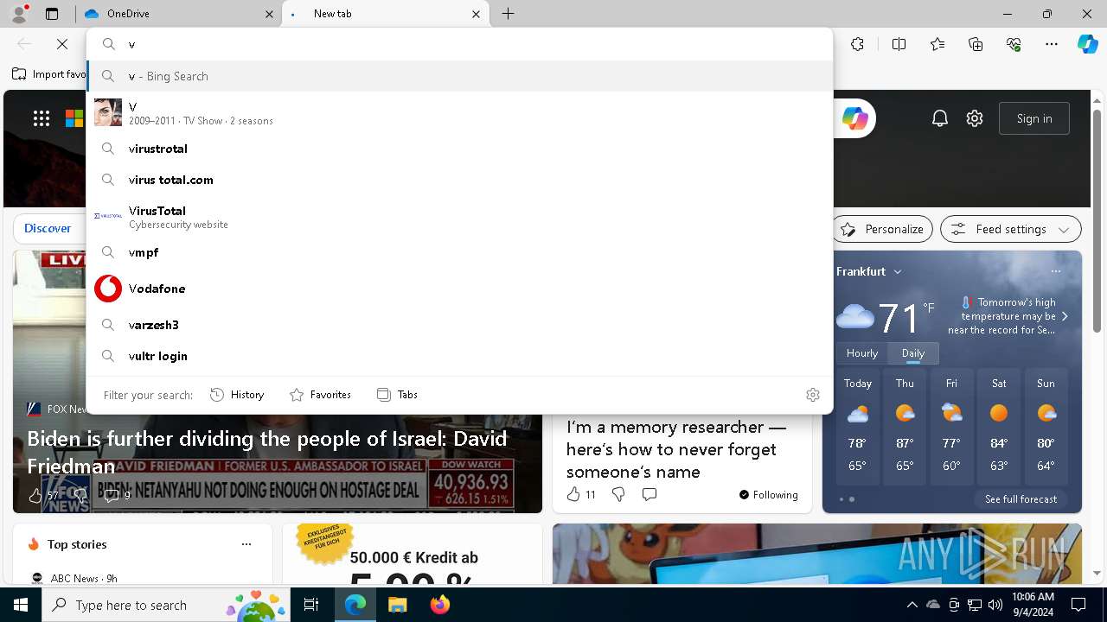1107x622 pixels.
Task: Choose the V TV Show suggestion
Action: (x=460, y=112)
